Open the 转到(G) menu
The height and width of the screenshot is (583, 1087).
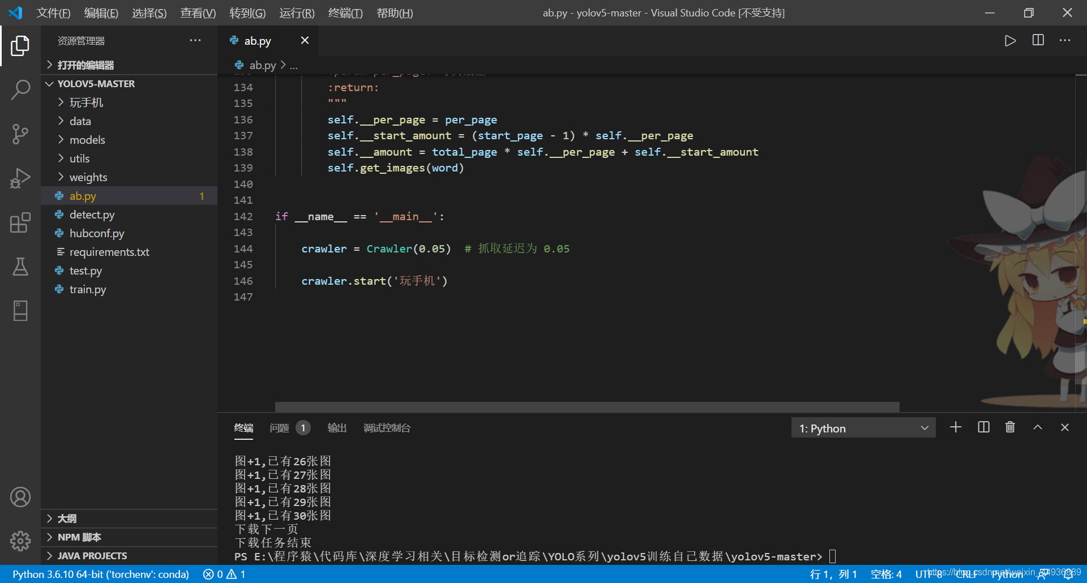click(247, 12)
